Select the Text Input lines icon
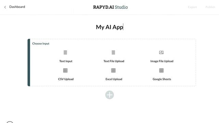Screen dimensions: 219x123 tap(65, 52)
